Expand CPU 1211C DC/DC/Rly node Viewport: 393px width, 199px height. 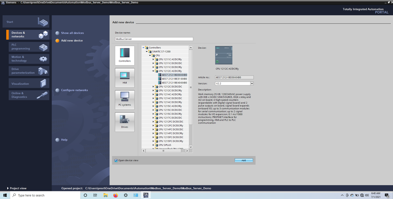[153, 67]
